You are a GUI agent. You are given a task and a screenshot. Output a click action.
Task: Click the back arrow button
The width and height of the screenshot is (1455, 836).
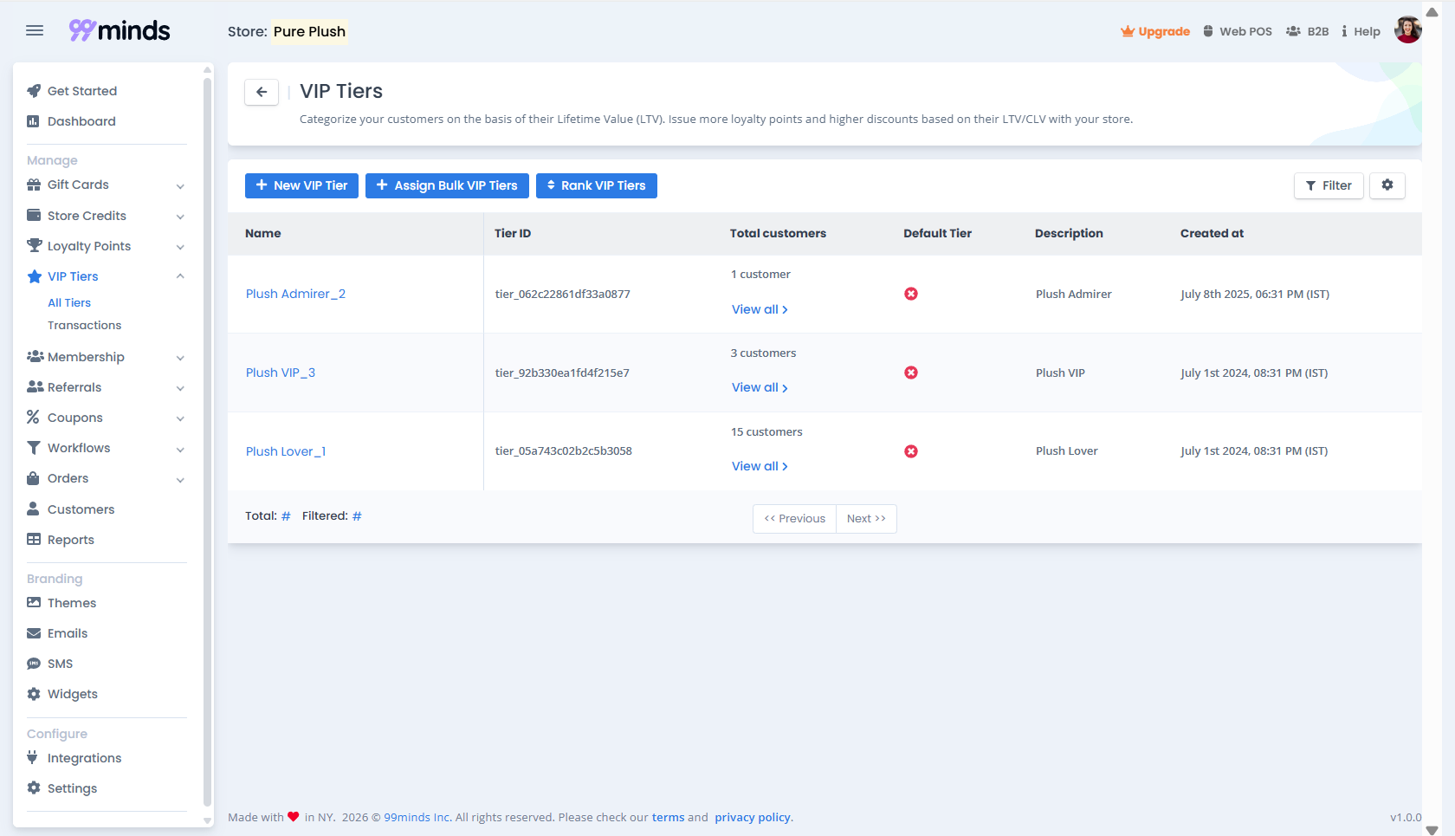[262, 92]
